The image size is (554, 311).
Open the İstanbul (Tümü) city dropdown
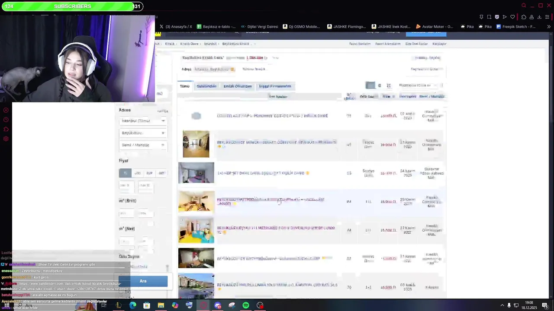(x=143, y=121)
